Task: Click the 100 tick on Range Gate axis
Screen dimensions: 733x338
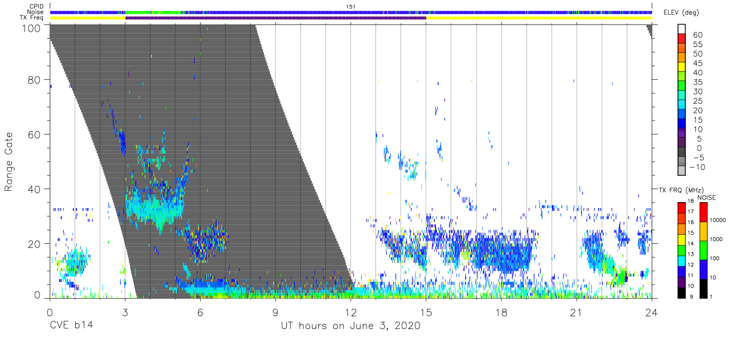Action: pos(32,27)
